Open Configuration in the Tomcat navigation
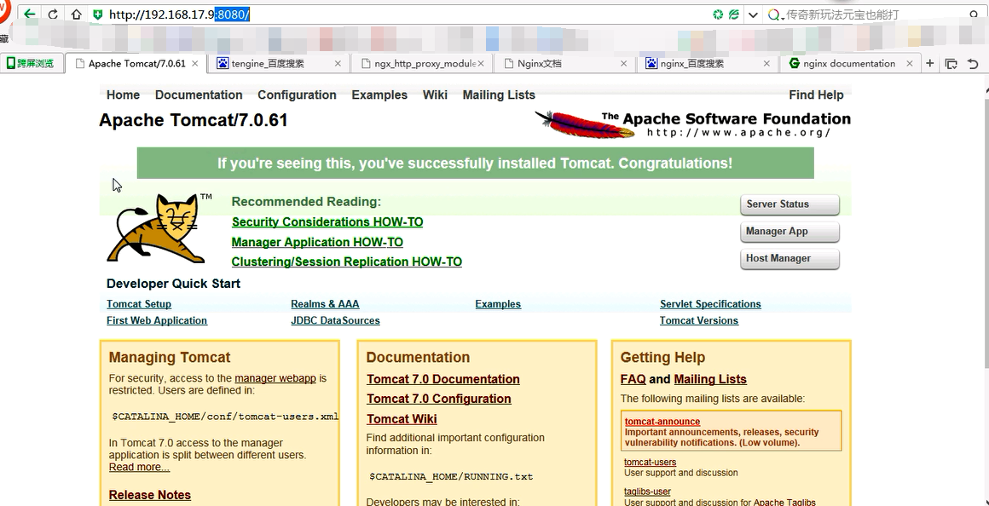 pyautogui.click(x=297, y=95)
